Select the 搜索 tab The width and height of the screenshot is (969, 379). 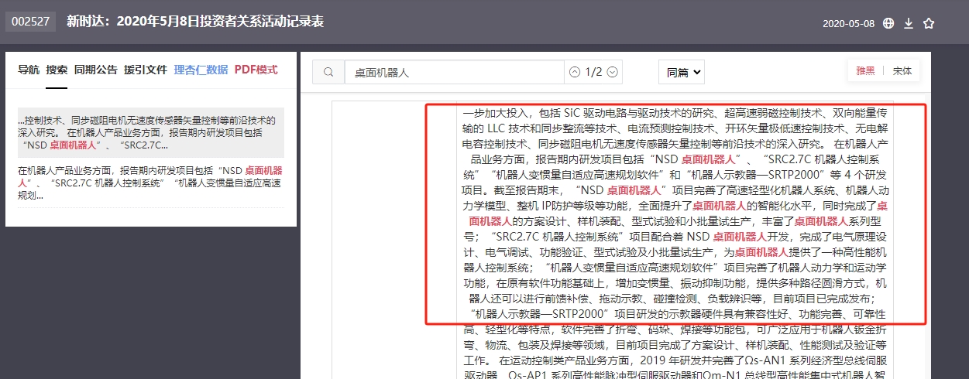(57, 70)
